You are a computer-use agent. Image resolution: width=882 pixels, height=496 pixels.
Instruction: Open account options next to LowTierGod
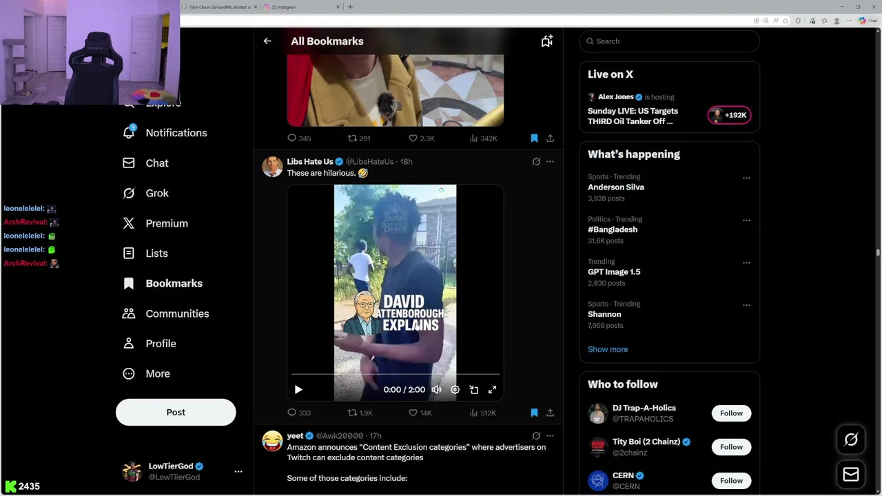(238, 471)
